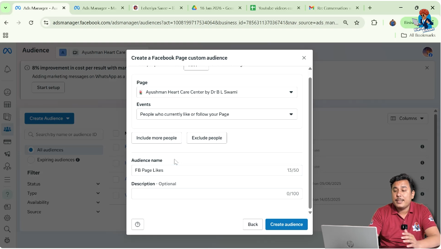
Task: Open the Create Audience dropdown button
Action: 49,118
